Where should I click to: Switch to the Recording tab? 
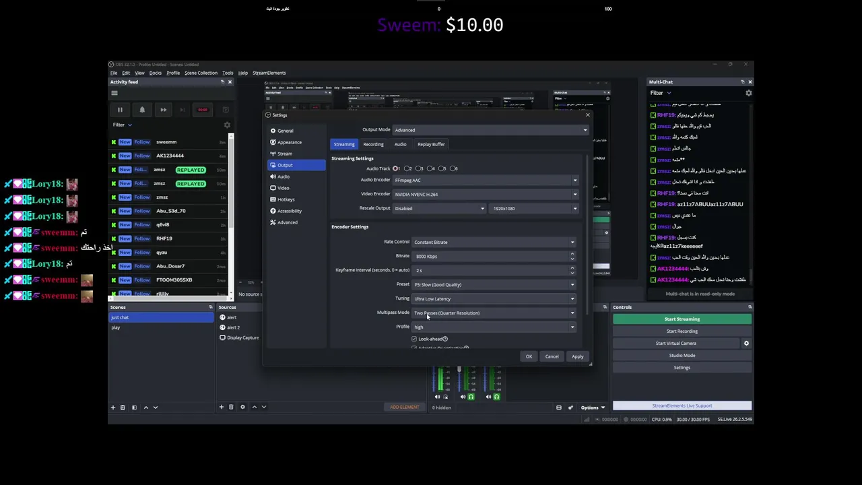[x=373, y=144]
